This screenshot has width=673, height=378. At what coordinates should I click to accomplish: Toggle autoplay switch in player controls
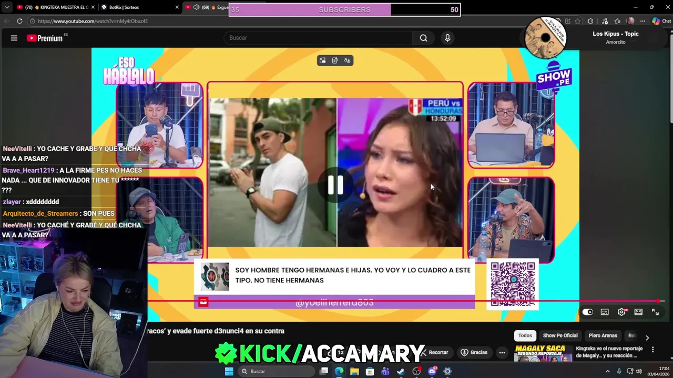pos(588,312)
